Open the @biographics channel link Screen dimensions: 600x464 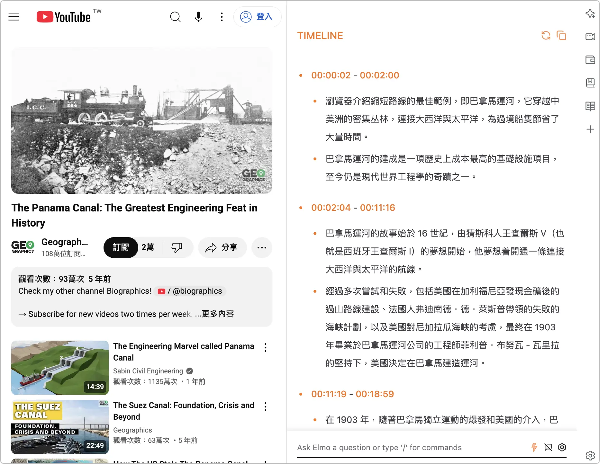(190, 291)
